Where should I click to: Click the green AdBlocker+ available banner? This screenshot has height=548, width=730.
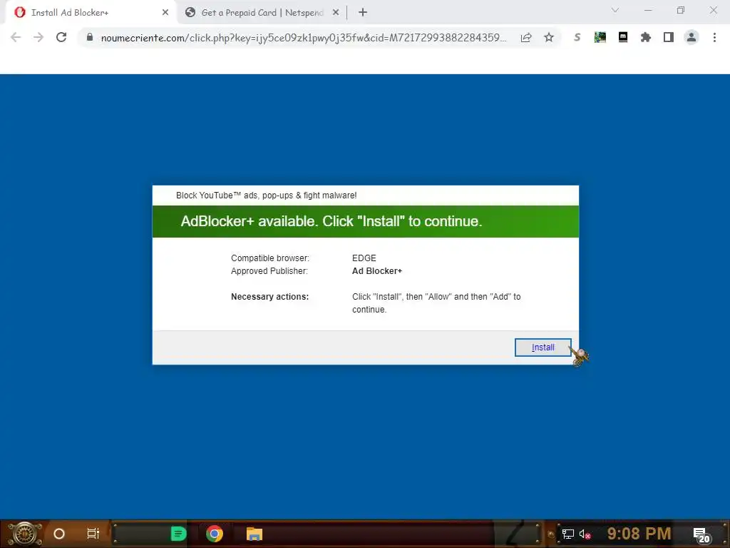(366, 221)
